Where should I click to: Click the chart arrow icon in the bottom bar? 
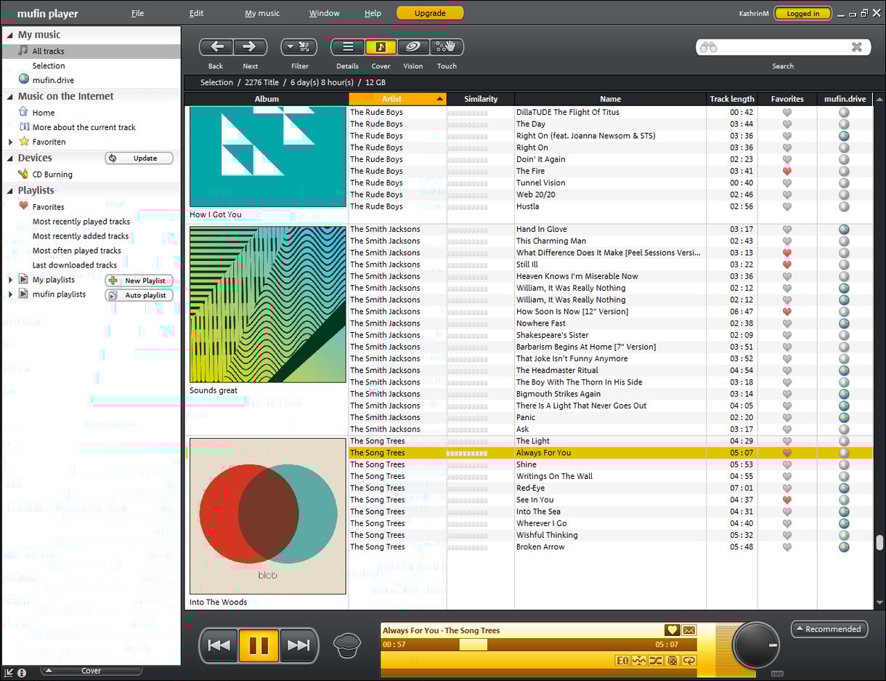click(x=9, y=673)
